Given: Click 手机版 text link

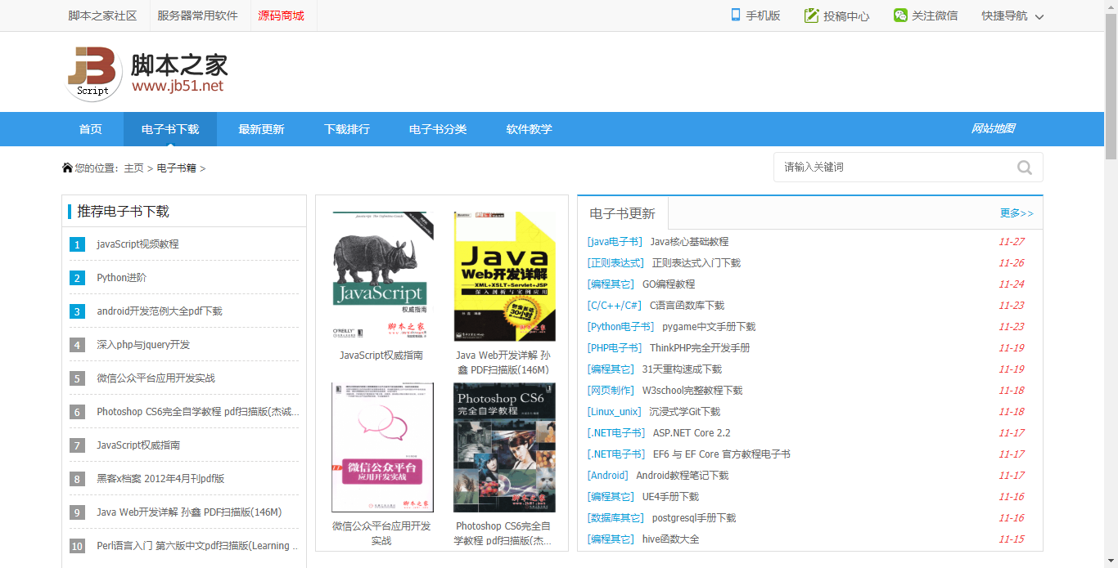Looking at the screenshot, I should pyautogui.click(x=763, y=16).
